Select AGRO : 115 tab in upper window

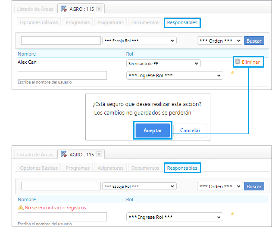tap(81, 9)
